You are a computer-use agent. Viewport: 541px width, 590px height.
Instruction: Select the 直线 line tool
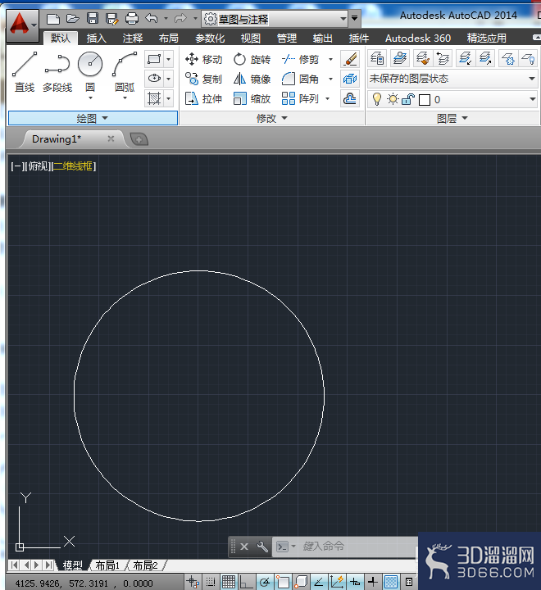24,72
